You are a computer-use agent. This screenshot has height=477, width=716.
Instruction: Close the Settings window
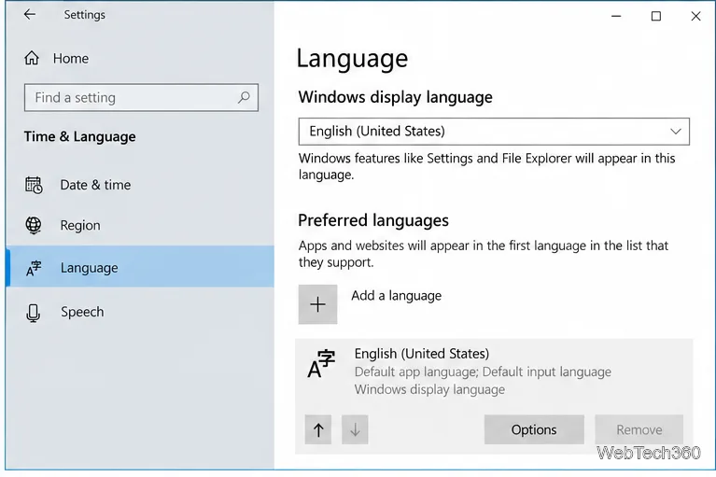[x=695, y=17]
